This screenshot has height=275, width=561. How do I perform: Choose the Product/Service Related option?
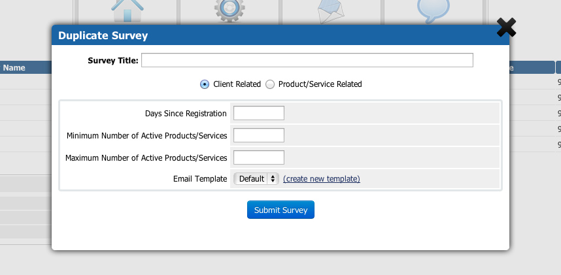(270, 84)
